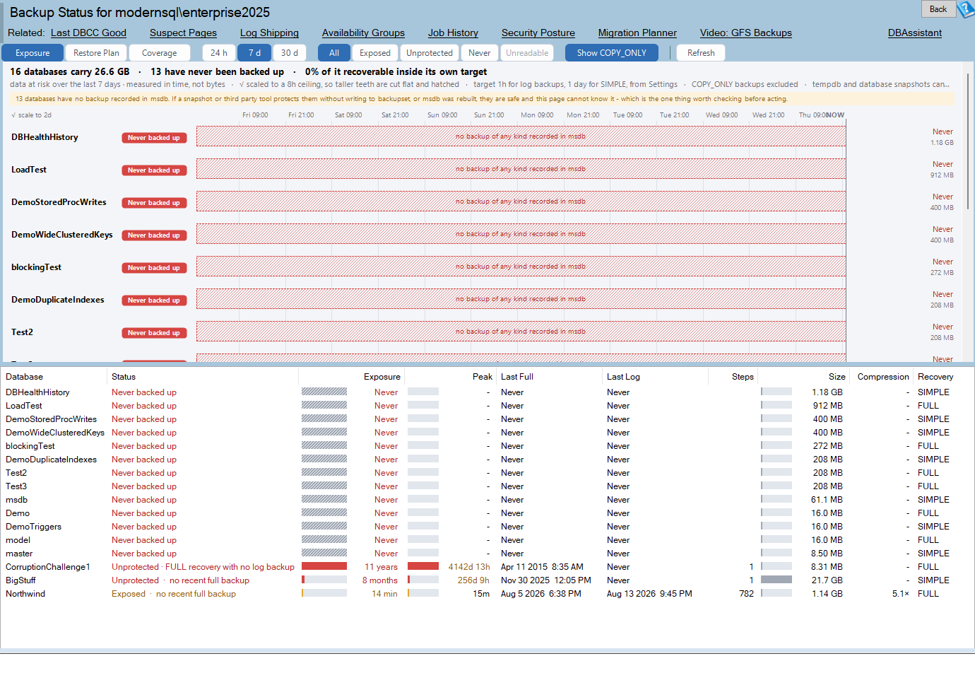Select the msdb database row
The image size is (975, 690).
coord(487,500)
